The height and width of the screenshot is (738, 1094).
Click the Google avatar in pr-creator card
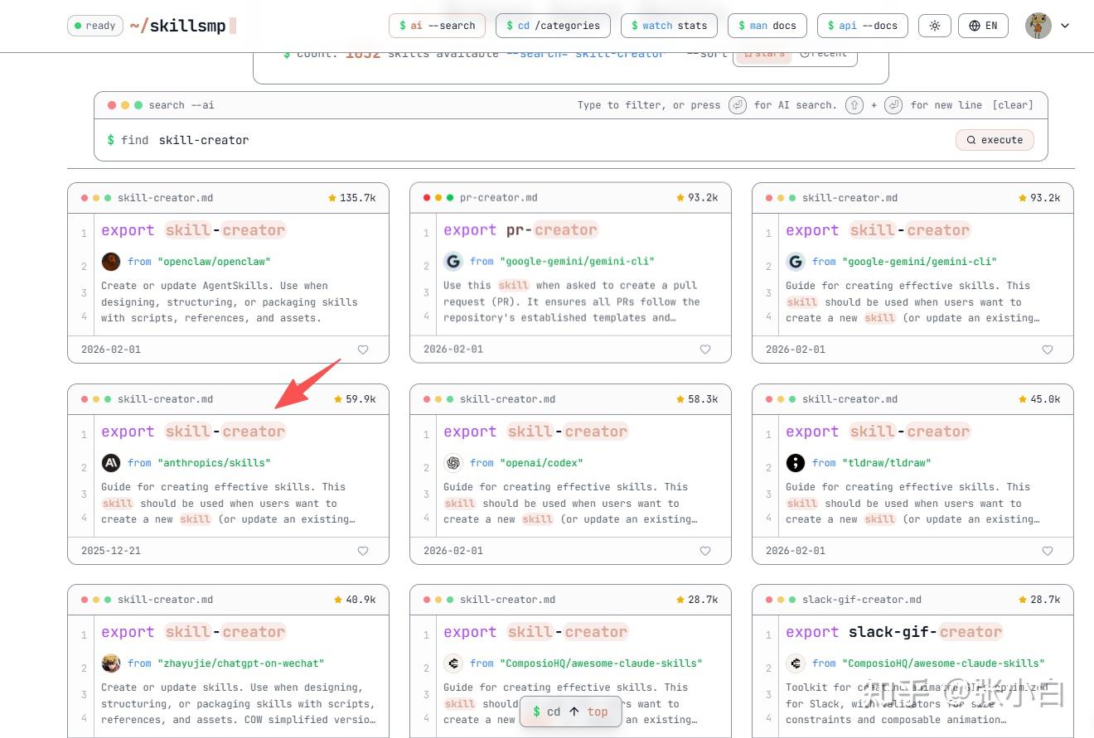453,262
